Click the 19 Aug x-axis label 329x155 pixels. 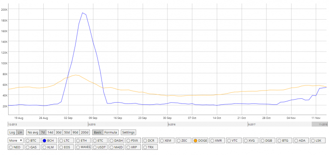coord(19,118)
